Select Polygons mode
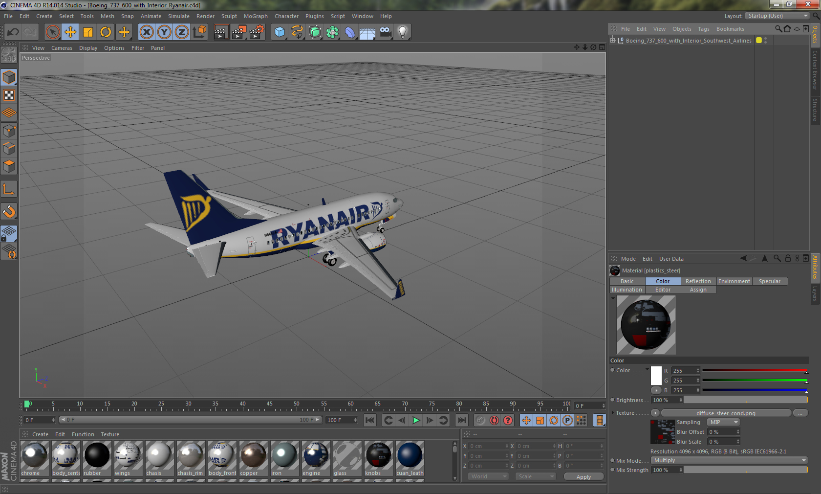 [x=9, y=166]
